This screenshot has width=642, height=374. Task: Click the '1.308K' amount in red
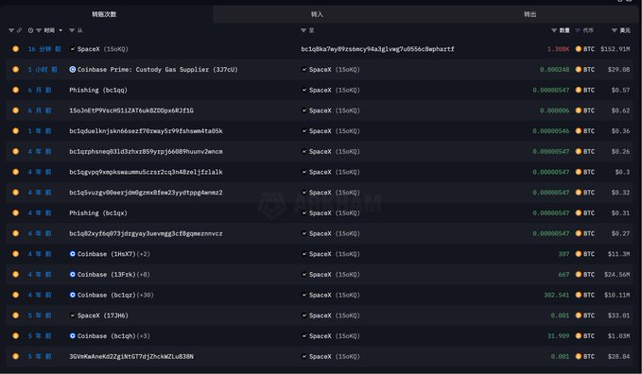click(558, 49)
